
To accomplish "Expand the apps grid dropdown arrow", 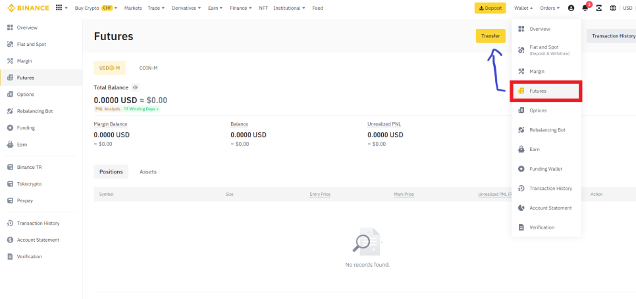I will (x=66, y=8).
